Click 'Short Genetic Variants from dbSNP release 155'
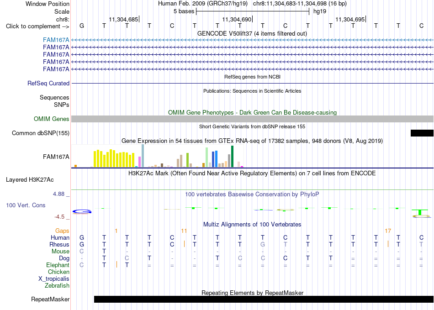This screenshot has height=310, width=434. pyautogui.click(x=252, y=126)
